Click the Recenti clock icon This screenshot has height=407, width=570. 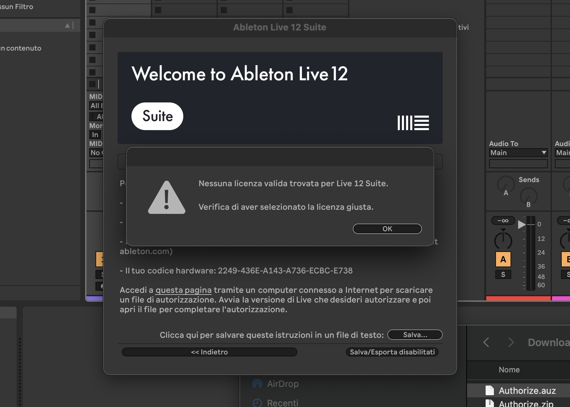257,403
